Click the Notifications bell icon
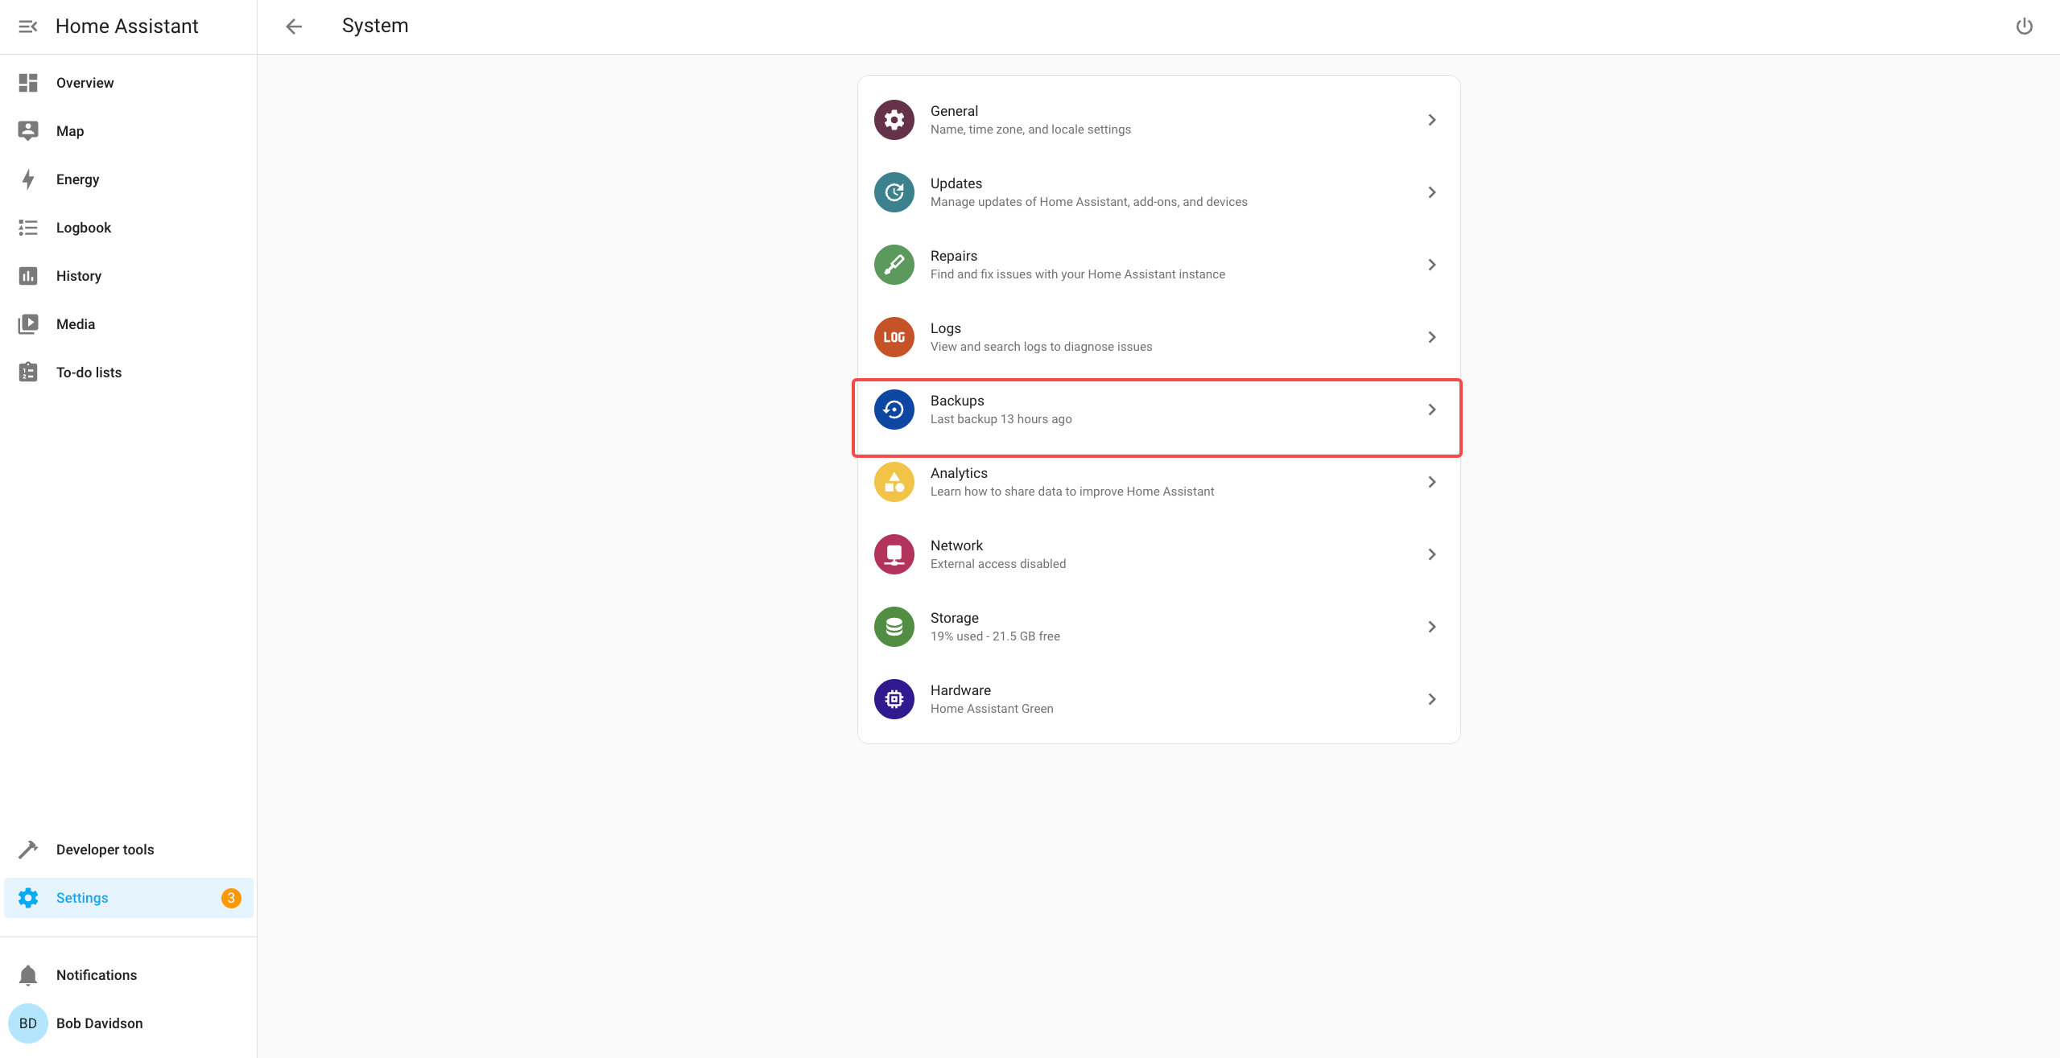Screen dimensions: 2060x1058 click(x=28, y=975)
